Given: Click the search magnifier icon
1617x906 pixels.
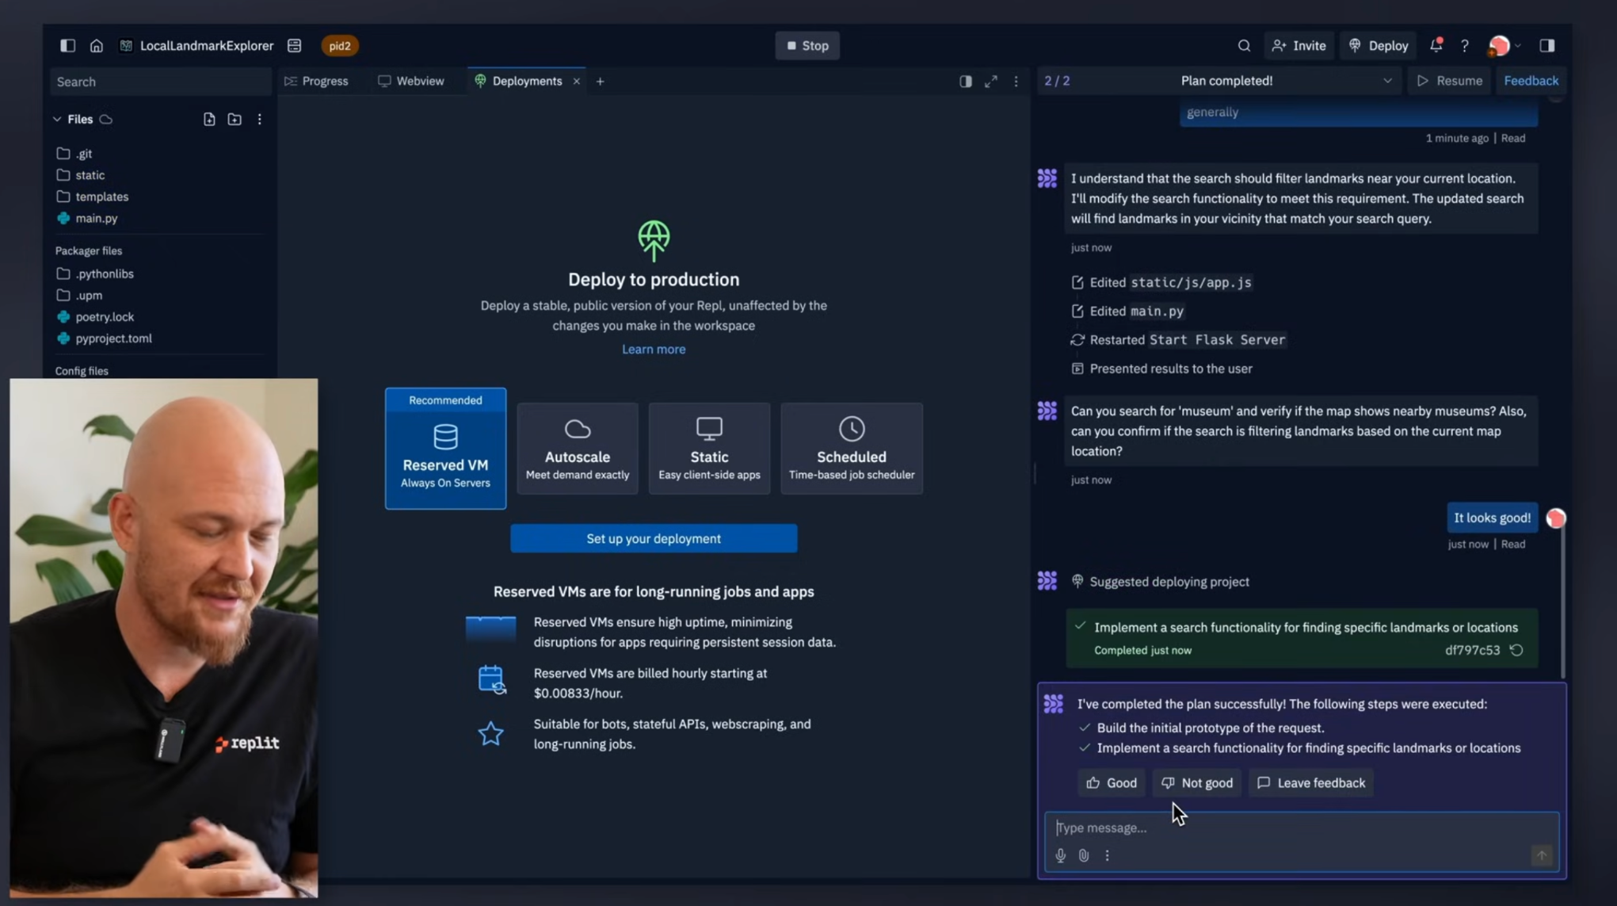Looking at the screenshot, I should [1244, 46].
